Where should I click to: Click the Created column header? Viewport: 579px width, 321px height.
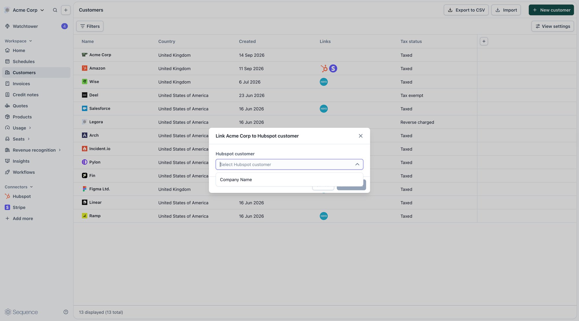pos(247,41)
